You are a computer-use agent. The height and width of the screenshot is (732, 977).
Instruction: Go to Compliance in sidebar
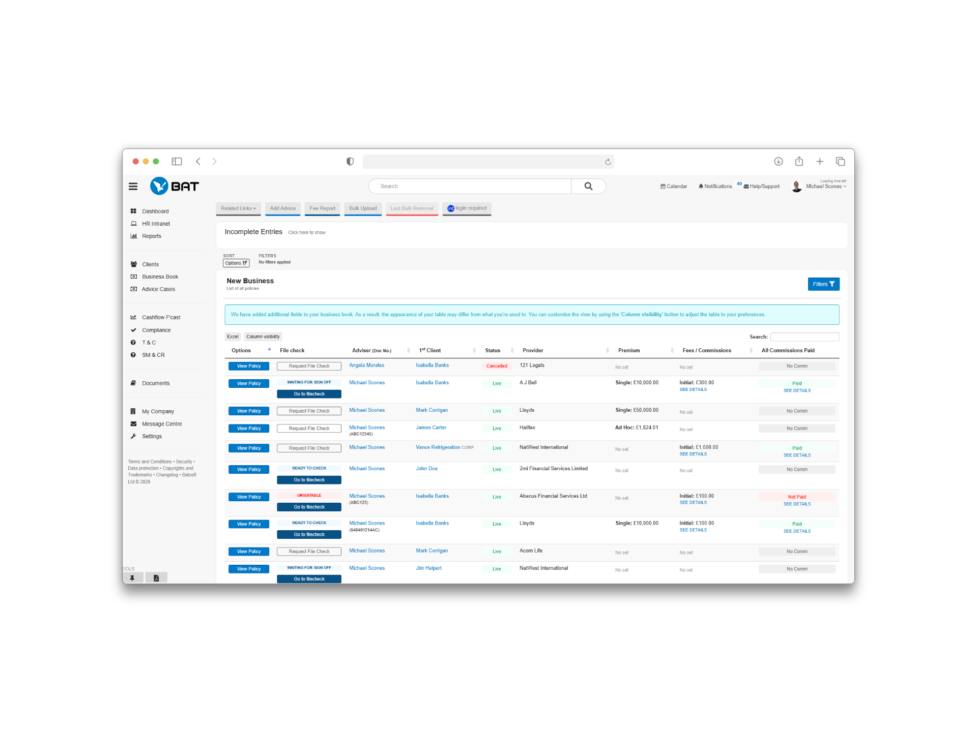pos(156,330)
